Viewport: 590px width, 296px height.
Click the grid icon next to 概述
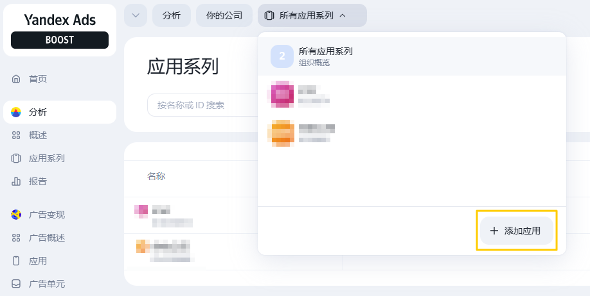point(16,135)
